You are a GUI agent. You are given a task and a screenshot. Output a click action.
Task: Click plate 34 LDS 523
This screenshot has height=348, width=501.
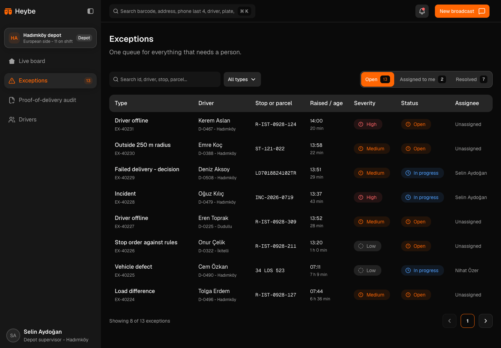tap(270, 270)
